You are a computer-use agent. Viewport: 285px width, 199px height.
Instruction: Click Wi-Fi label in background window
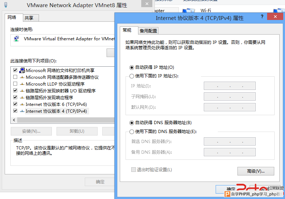click(x=206, y=11)
